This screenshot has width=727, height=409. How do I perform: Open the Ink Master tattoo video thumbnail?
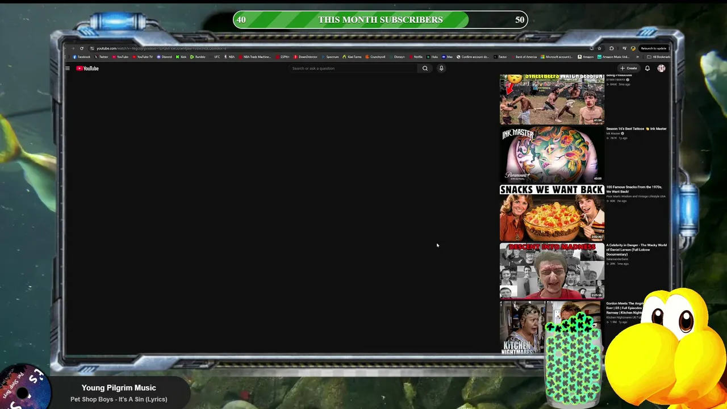click(552, 155)
